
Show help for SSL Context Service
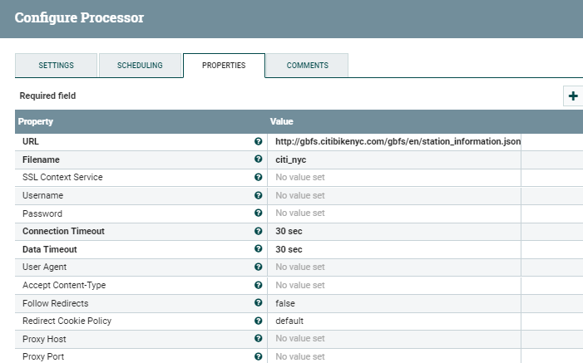258,177
